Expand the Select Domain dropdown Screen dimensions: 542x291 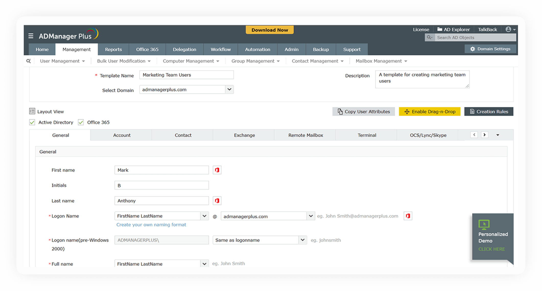click(229, 89)
